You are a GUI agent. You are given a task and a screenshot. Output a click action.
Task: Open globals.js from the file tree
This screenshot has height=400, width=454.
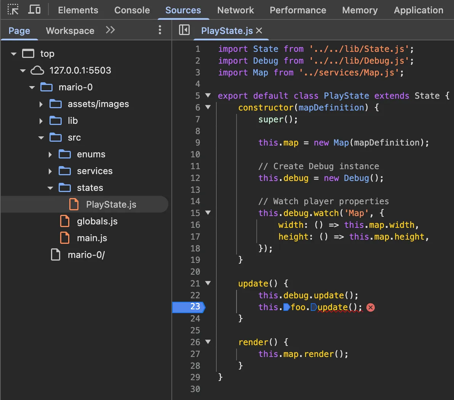coord(97,221)
